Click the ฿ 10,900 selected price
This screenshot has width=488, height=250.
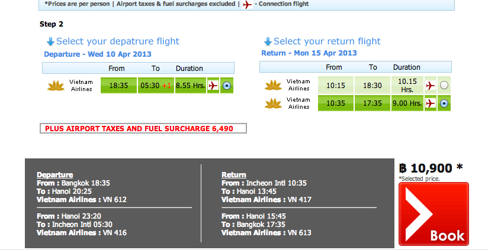coord(431,168)
